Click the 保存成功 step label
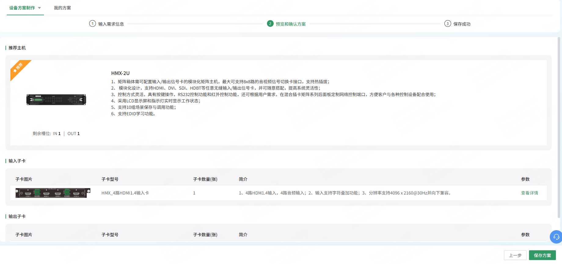Viewport: 562px width, 264px height. pyautogui.click(x=462, y=24)
